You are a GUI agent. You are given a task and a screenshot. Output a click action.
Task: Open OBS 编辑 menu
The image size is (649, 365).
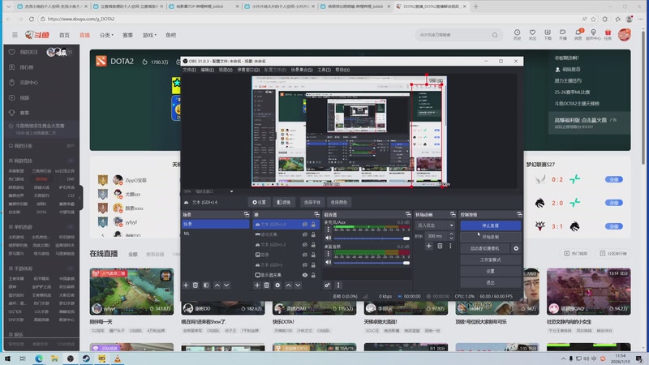(x=208, y=70)
